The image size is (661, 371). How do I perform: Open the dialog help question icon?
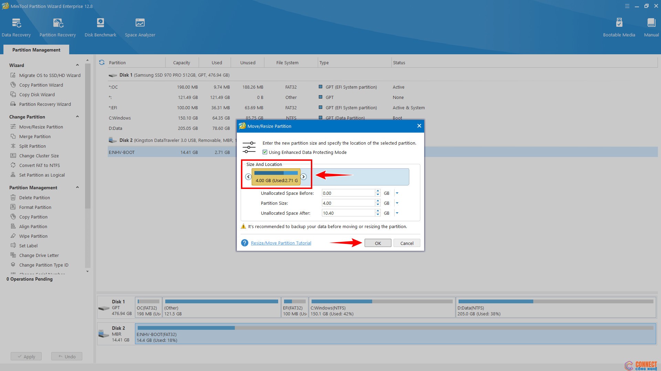pyautogui.click(x=244, y=243)
